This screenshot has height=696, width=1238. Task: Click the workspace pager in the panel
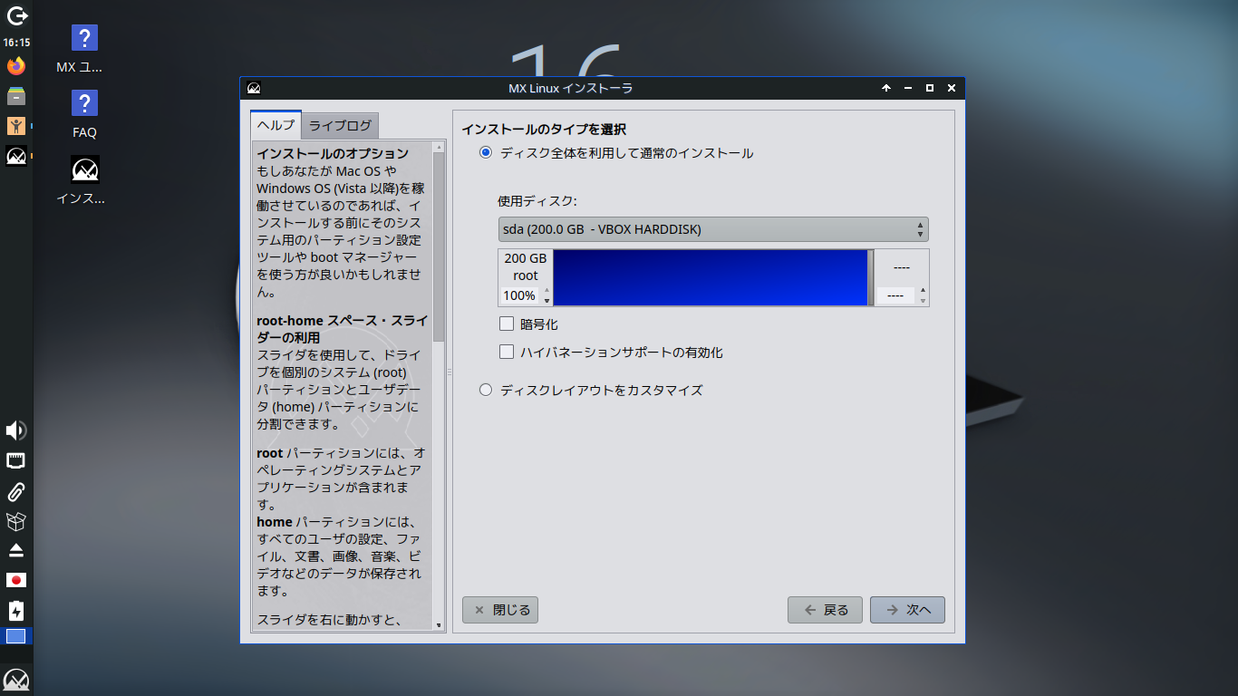[x=16, y=636]
